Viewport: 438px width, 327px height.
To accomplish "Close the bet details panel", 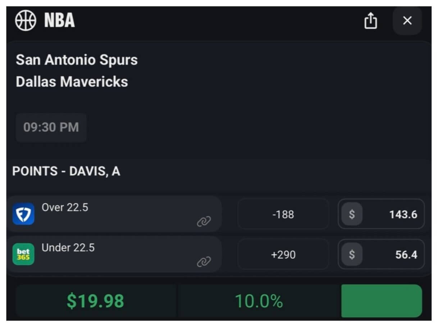I will [407, 21].
